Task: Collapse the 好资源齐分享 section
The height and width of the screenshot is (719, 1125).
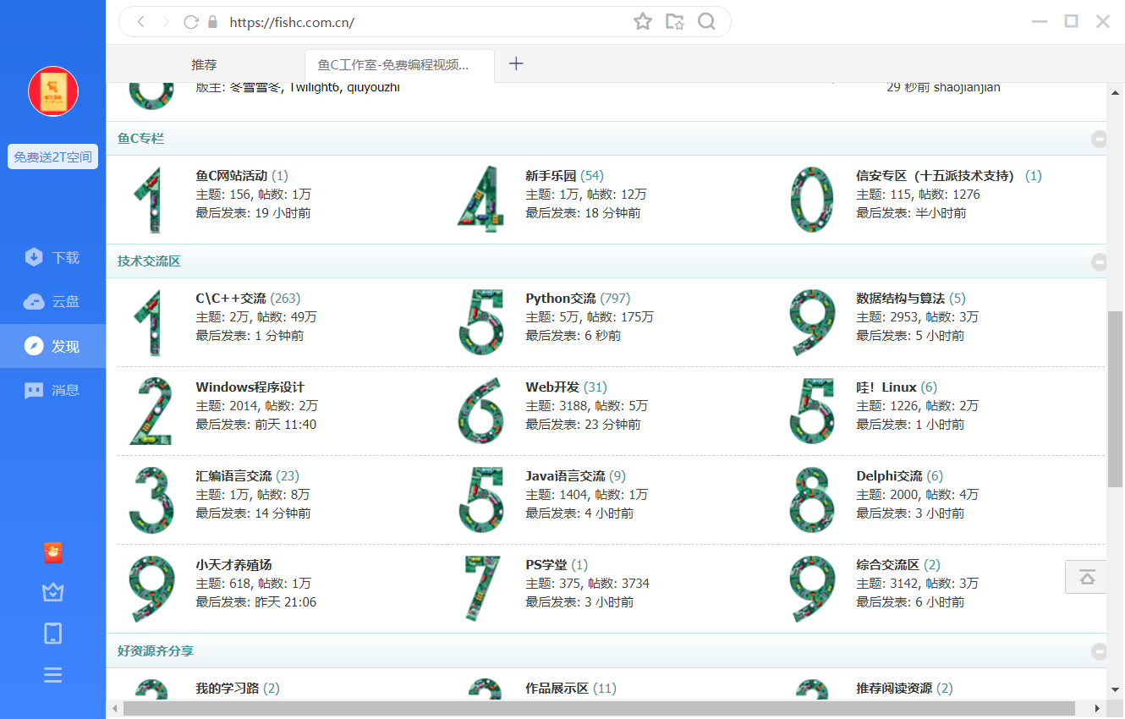Action: (x=1099, y=651)
